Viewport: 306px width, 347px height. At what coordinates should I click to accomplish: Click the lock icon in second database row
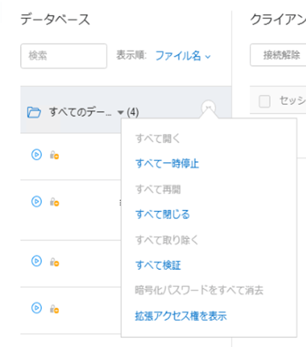click(x=54, y=202)
